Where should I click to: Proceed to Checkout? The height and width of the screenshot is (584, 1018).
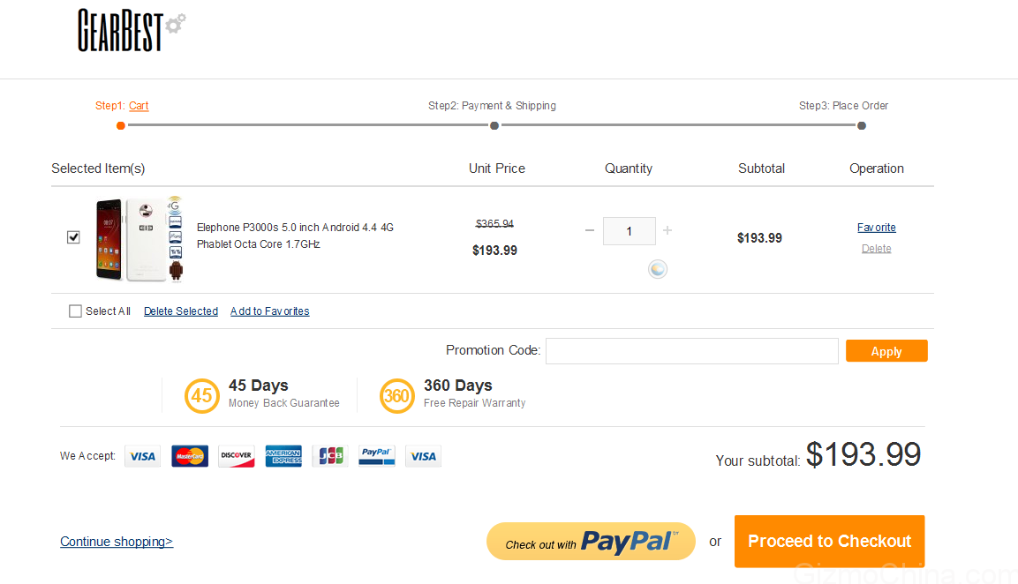829,541
